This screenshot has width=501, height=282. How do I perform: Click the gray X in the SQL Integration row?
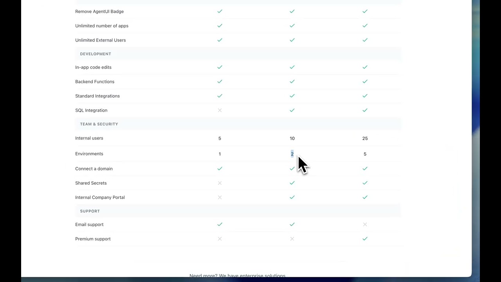point(220,110)
